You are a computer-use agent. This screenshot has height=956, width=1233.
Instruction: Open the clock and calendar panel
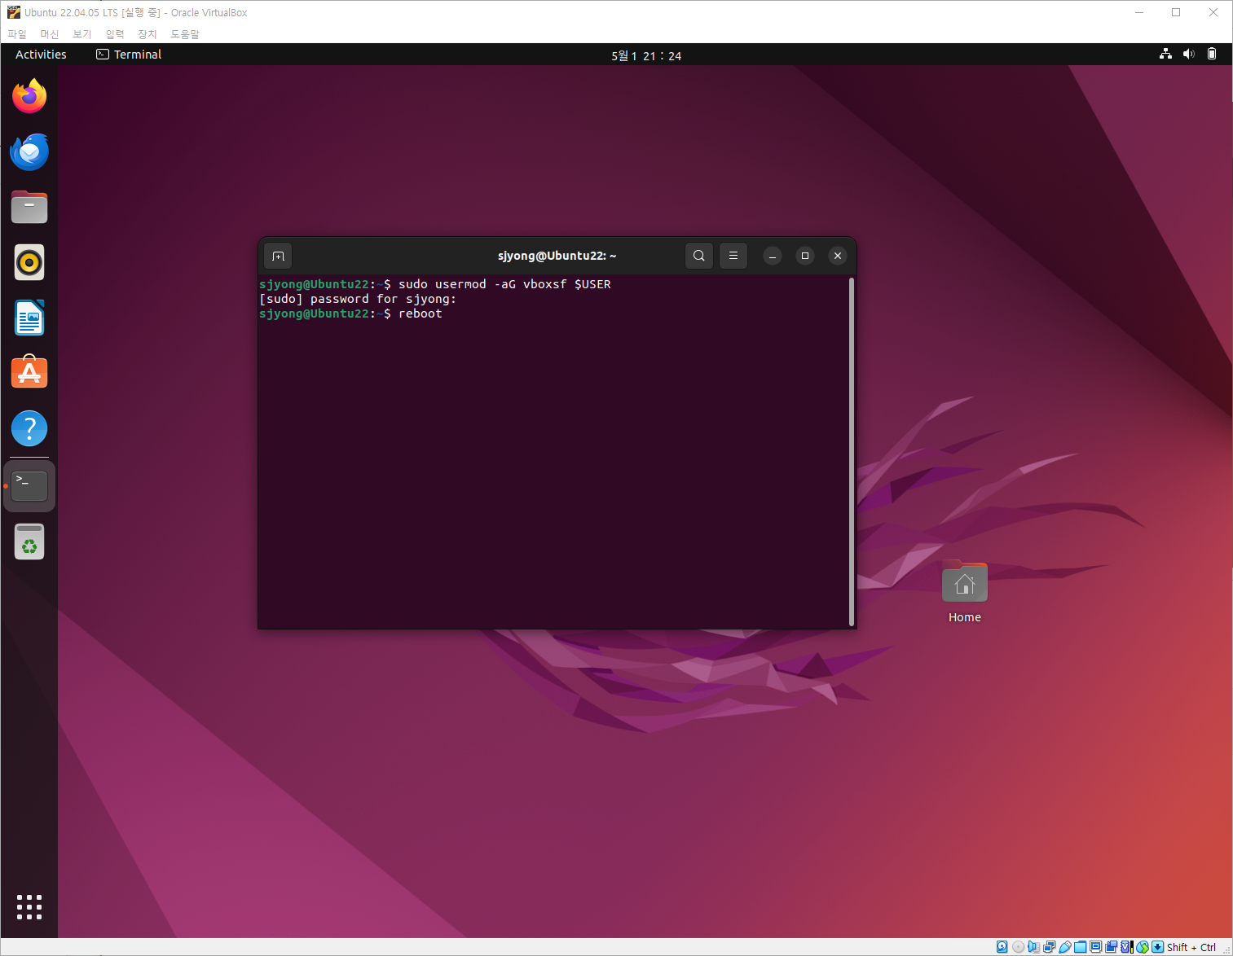(646, 55)
